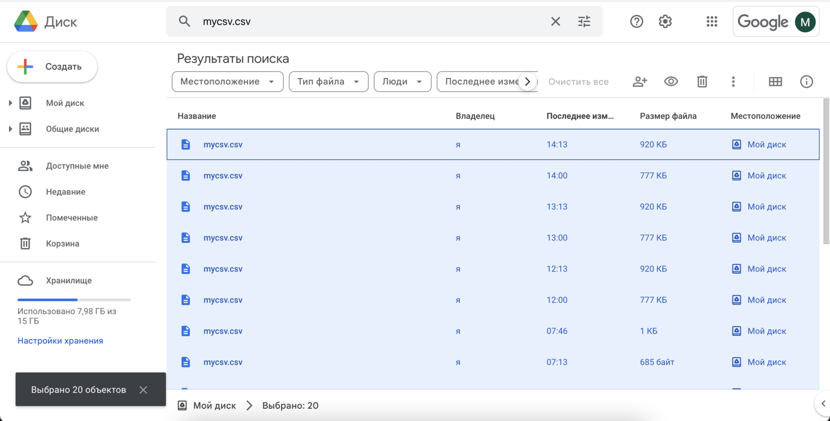Open the help question mark icon

coord(636,21)
